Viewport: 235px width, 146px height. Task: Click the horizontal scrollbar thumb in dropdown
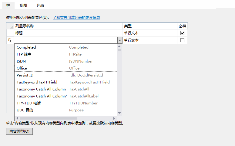[x=48, y=118]
